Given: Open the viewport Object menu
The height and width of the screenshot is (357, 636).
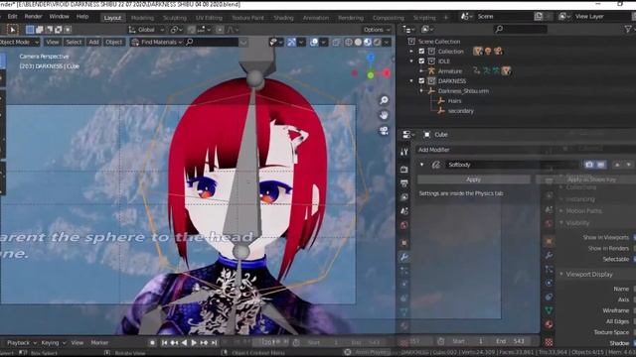Looking at the screenshot, I should point(113,42).
